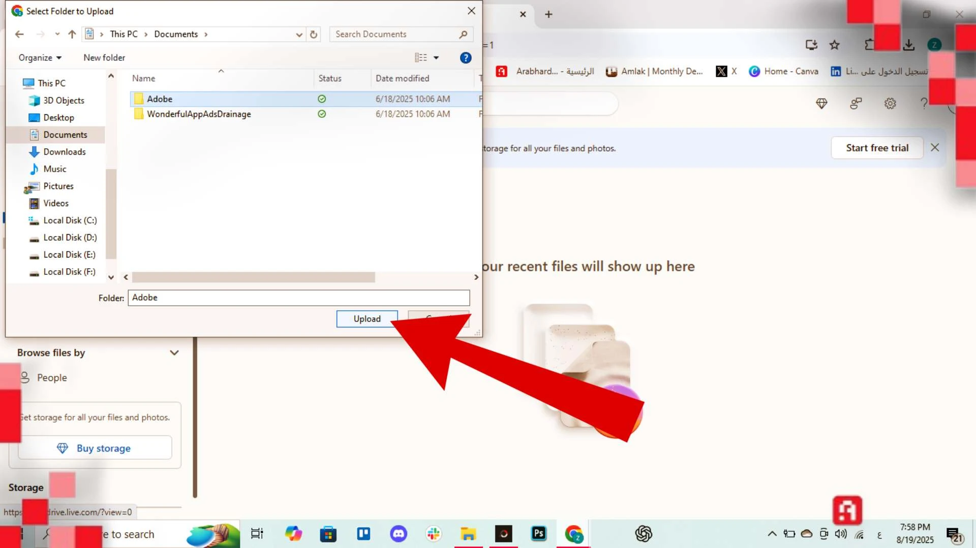Change view layout icon in dialog toolbar

[421, 58]
